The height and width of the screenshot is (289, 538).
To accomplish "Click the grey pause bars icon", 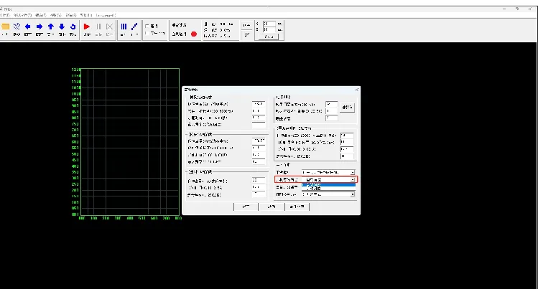I will 98,27.
